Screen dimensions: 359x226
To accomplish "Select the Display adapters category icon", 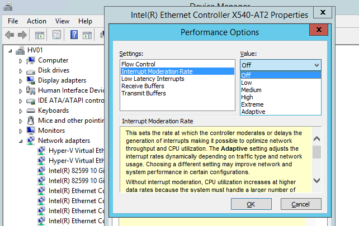I will pyautogui.click(x=30, y=80).
